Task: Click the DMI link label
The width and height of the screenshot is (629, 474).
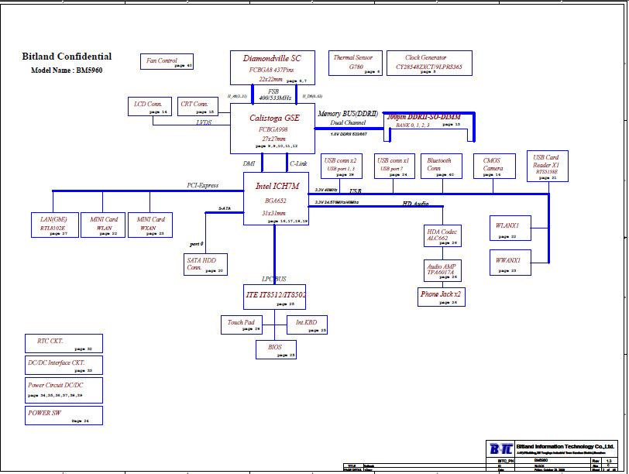Action: point(249,163)
